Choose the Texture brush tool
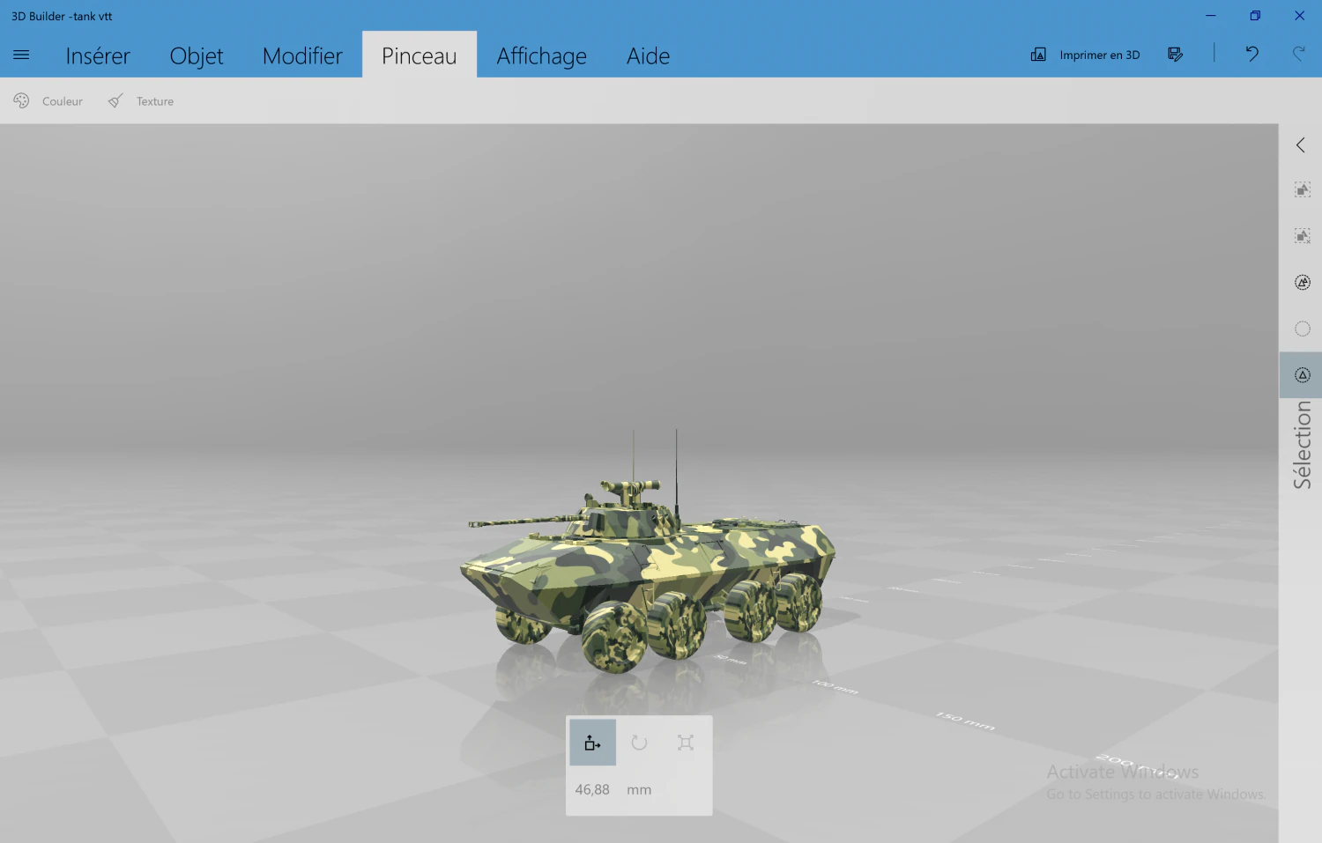The height and width of the screenshot is (843, 1322). coord(141,101)
